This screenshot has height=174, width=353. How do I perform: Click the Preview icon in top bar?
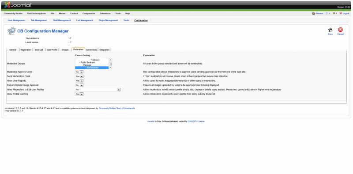click(313, 14)
